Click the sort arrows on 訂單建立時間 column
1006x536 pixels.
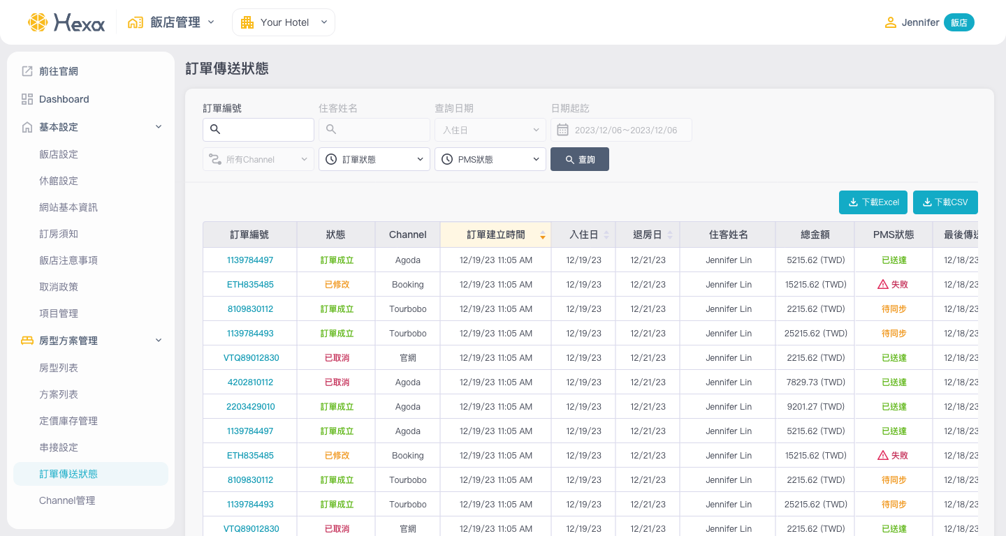tap(543, 235)
